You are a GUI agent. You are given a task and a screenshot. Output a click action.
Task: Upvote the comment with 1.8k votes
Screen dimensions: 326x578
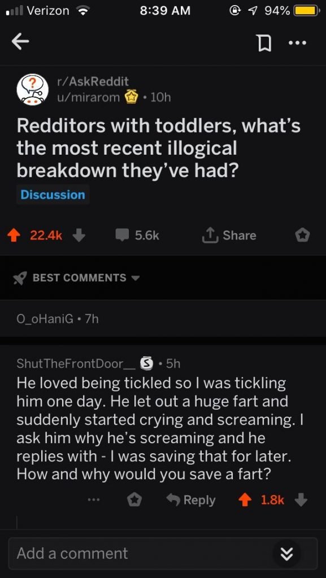[x=245, y=500]
